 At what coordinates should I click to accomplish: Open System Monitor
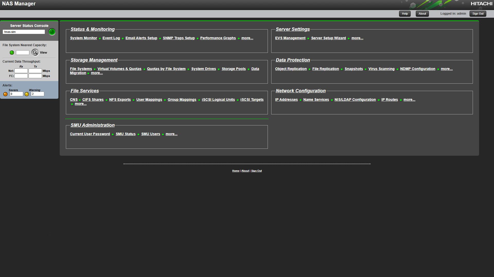83,38
